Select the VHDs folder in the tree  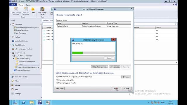click(20, 64)
